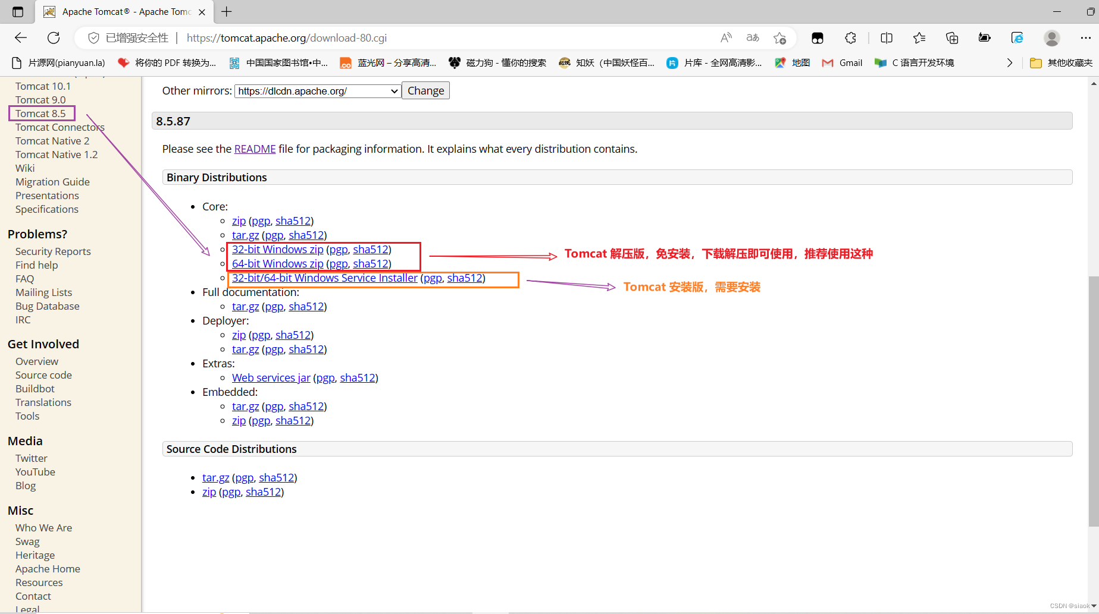Download Embedded tar.gz
1099x614 pixels.
pos(245,407)
